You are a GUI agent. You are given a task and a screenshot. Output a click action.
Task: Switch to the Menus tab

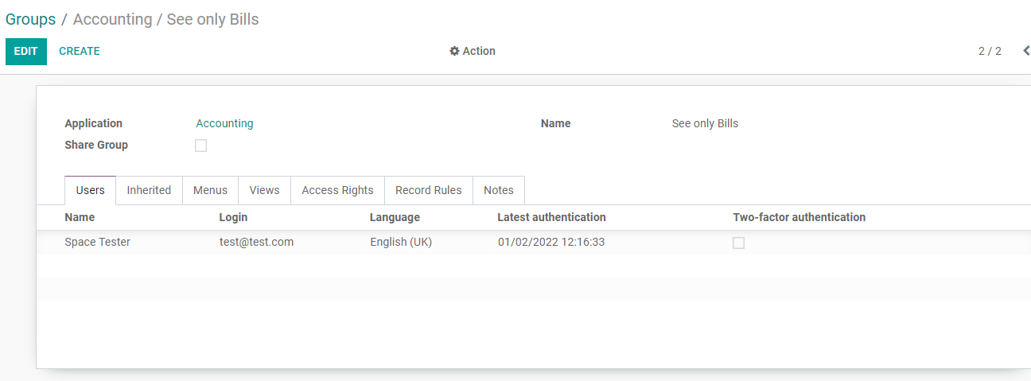click(210, 190)
